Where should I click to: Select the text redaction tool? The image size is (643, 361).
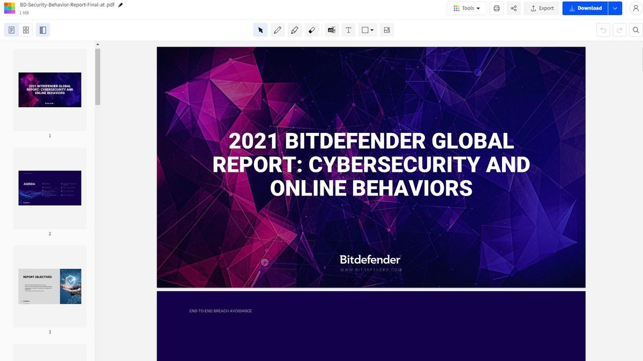click(x=331, y=30)
